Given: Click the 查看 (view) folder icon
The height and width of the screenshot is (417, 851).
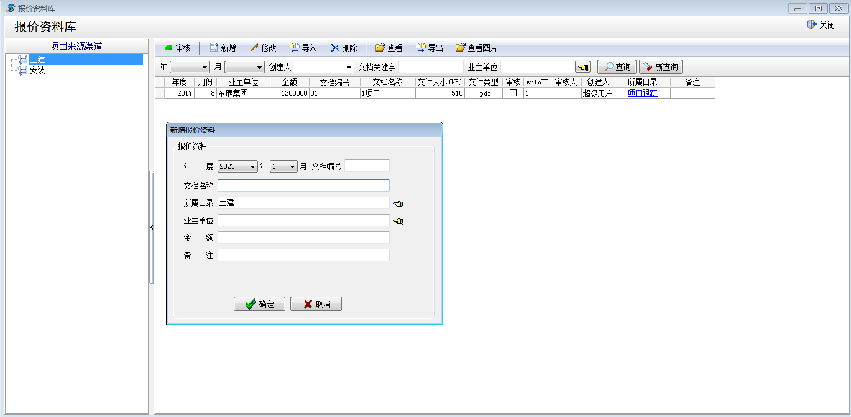Looking at the screenshot, I should pos(380,48).
